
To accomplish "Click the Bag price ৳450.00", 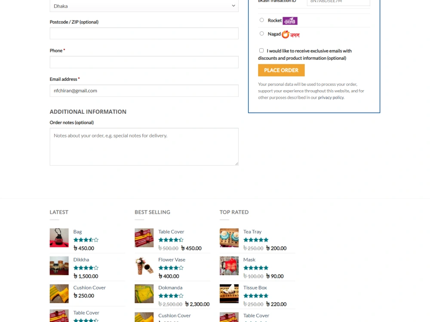I will (x=84, y=248).
